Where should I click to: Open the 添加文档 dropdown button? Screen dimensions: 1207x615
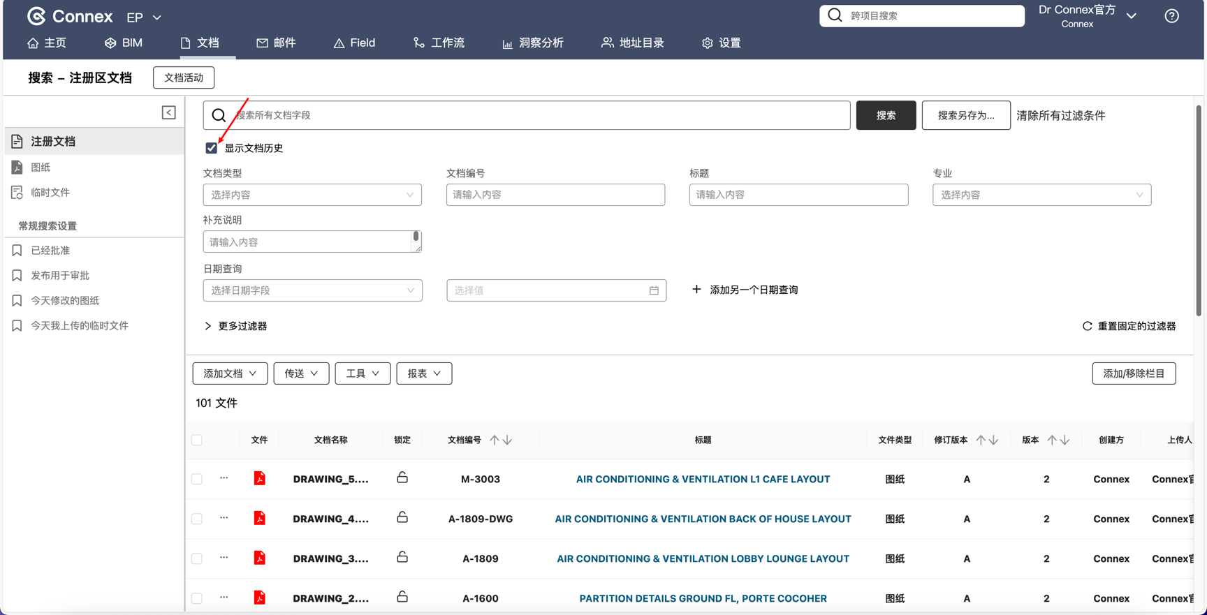pyautogui.click(x=230, y=373)
